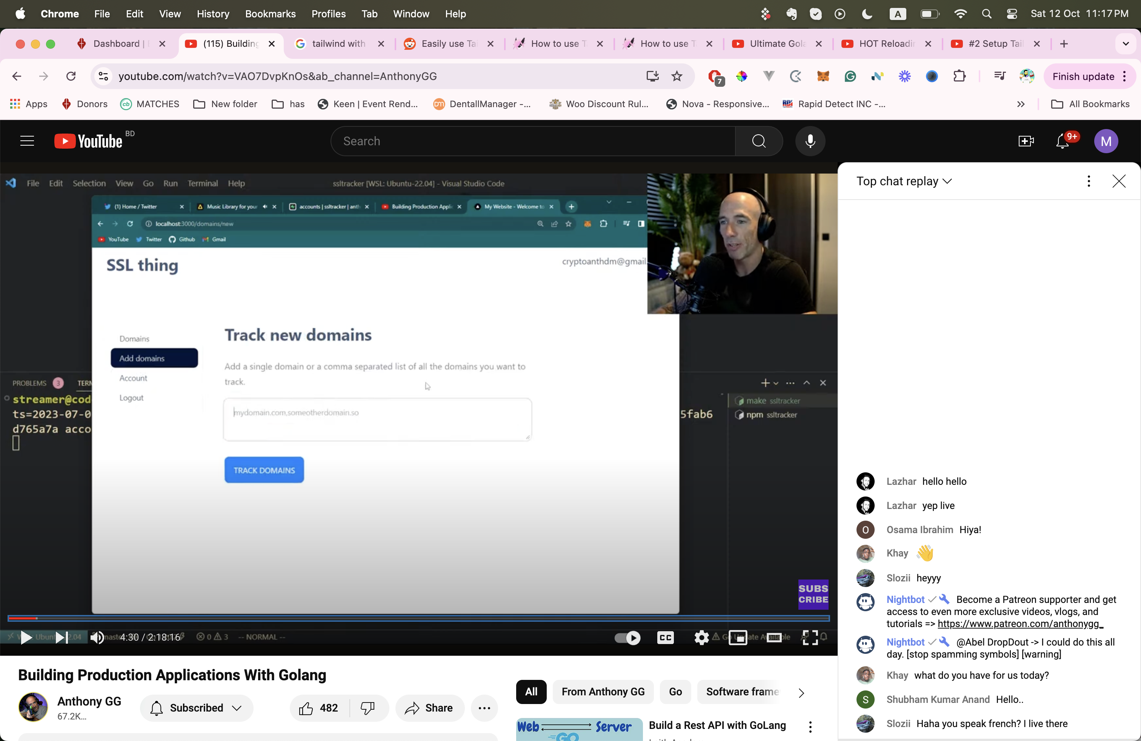Open the All Bookmarks folder

pos(1090,104)
